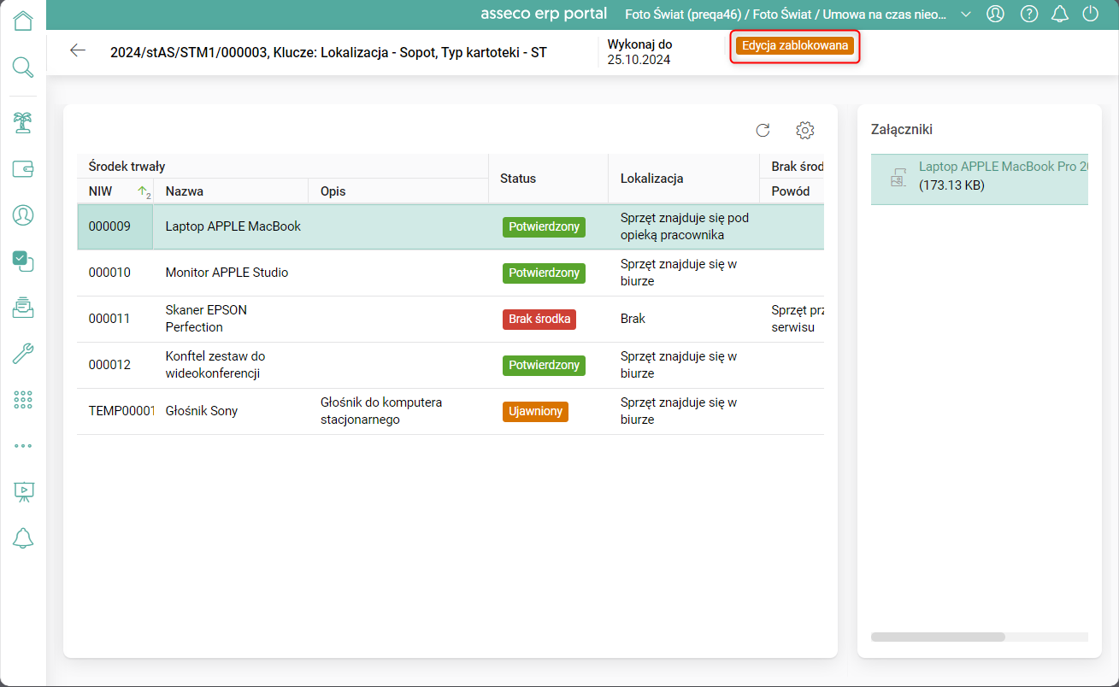
Task: Open the user profile icon in the header
Action: pyautogui.click(x=995, y=14)
